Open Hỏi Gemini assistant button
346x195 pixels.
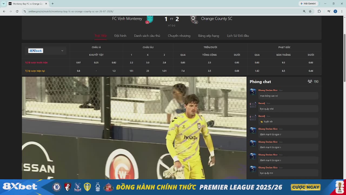[308, 4]
